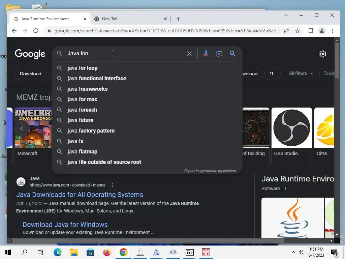The height and width of the screenshot is (259, 345).
Task: Select suggestion java flatmap
Action: coord(147,152)
